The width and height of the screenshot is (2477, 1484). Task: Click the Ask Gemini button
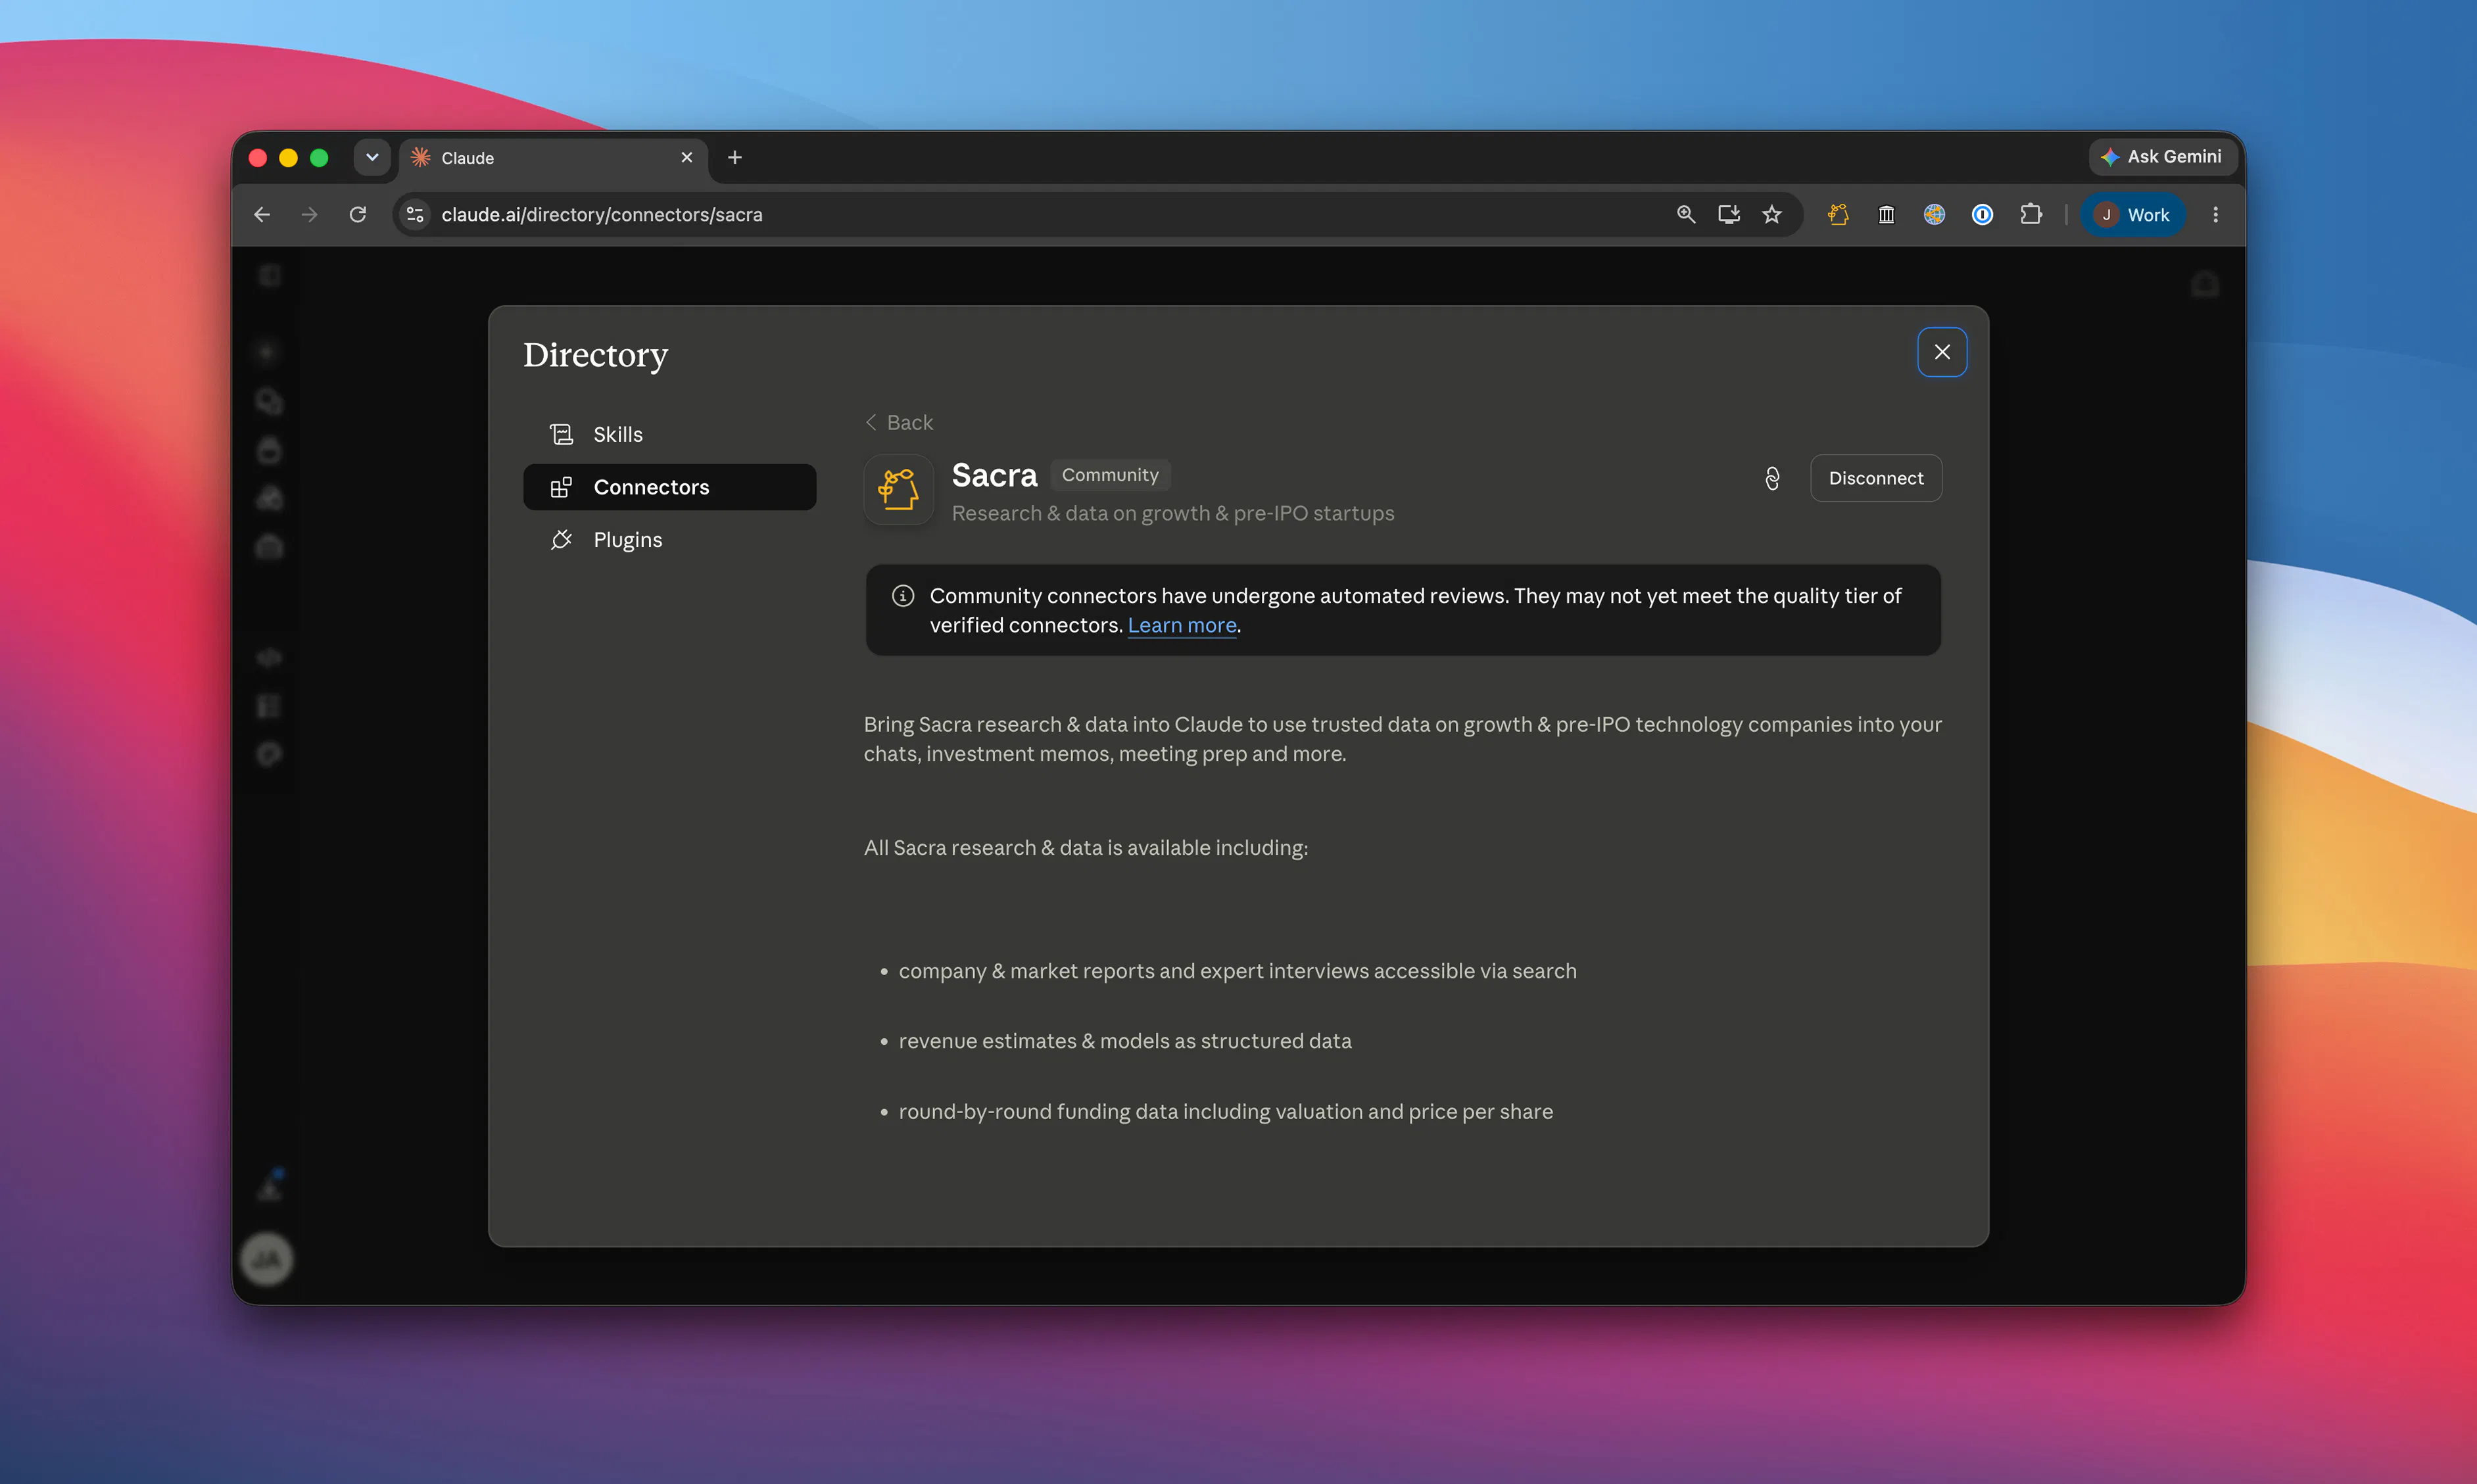(2162, 157)
